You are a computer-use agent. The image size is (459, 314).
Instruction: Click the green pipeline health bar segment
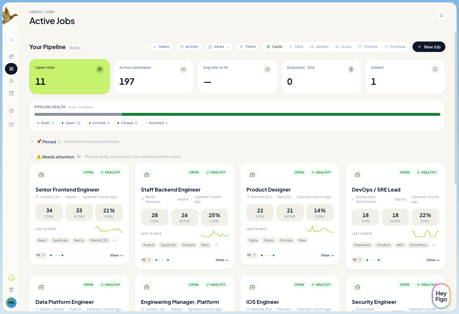(281, 114)
